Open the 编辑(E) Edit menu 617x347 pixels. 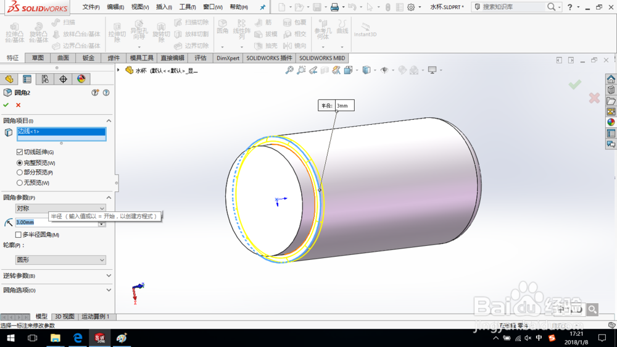pyautogui.click(x=115, y=7)
